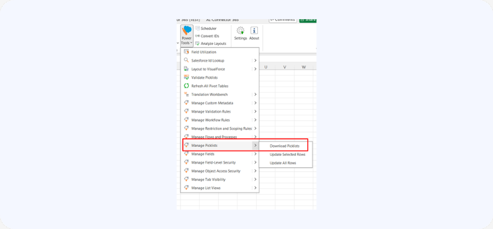Image resolution: width=493 pixels, height=229 pixels.
Task: Click the Validate Picklists icon
Action: pyautogui.click(x=186, y=77)
